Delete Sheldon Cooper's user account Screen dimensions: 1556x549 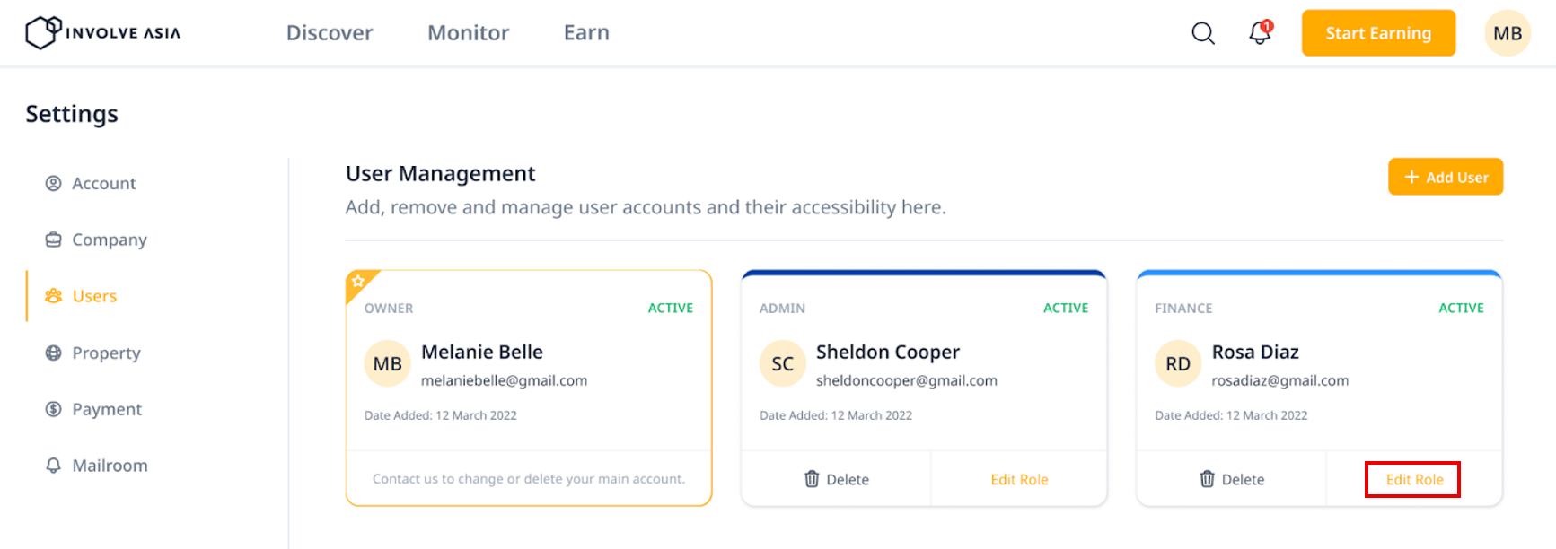point(836,479)
